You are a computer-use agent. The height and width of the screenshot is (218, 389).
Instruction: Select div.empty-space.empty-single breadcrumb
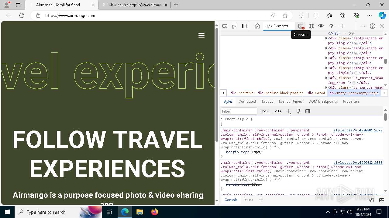(354, 93)
